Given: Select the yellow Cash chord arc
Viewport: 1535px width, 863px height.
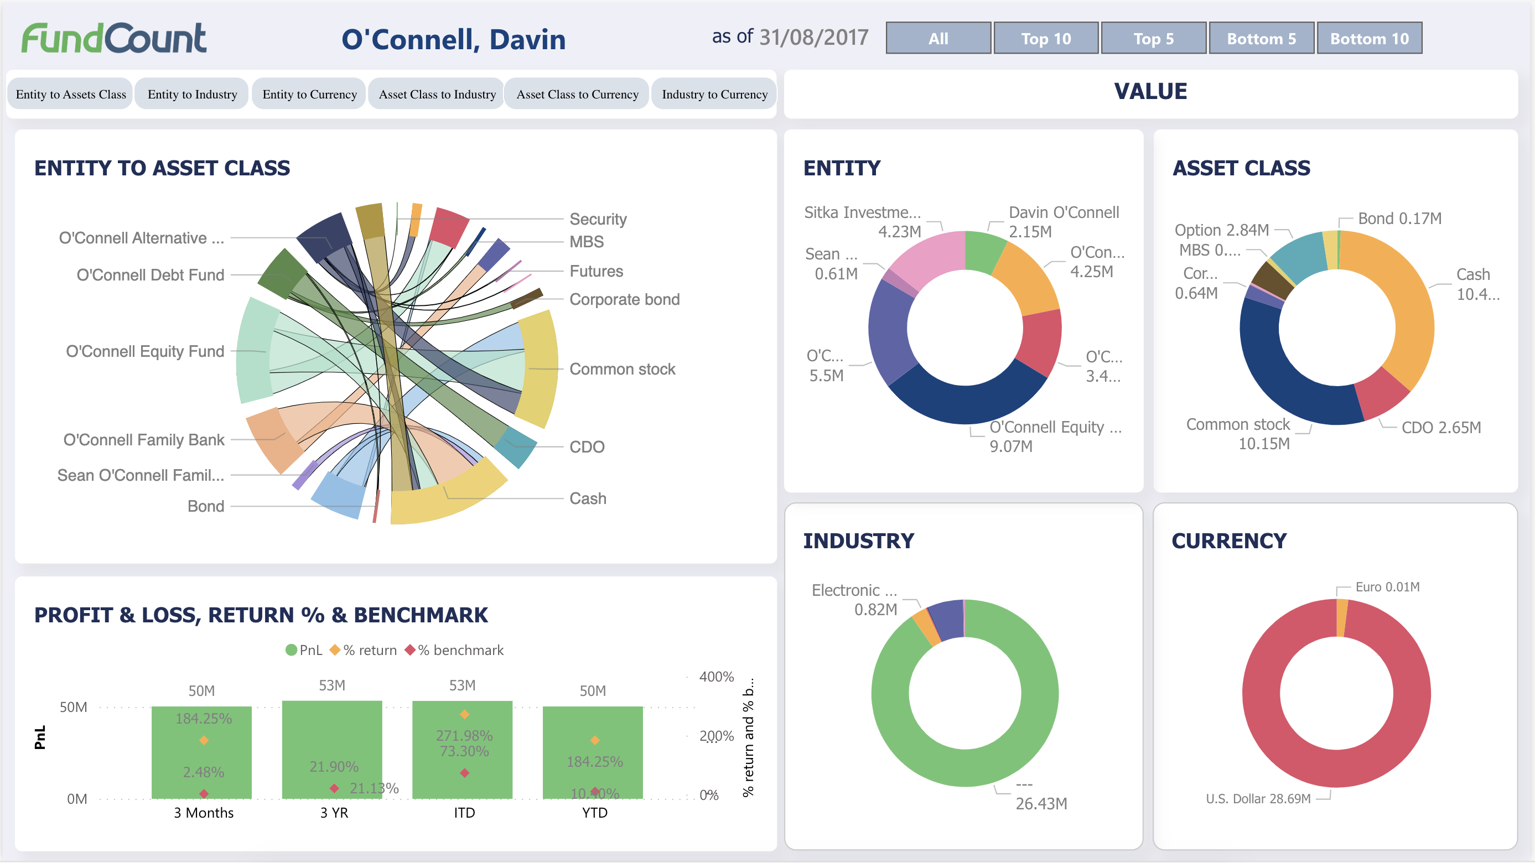Looking at the screenshot, I should pos(447,499).
